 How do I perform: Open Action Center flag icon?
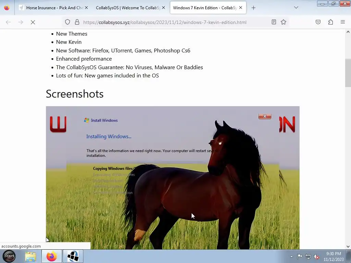coord(300,256)
